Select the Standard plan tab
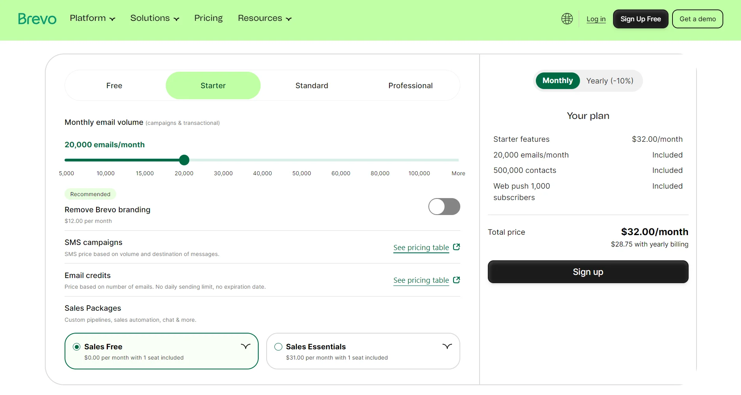 (312, 85)
